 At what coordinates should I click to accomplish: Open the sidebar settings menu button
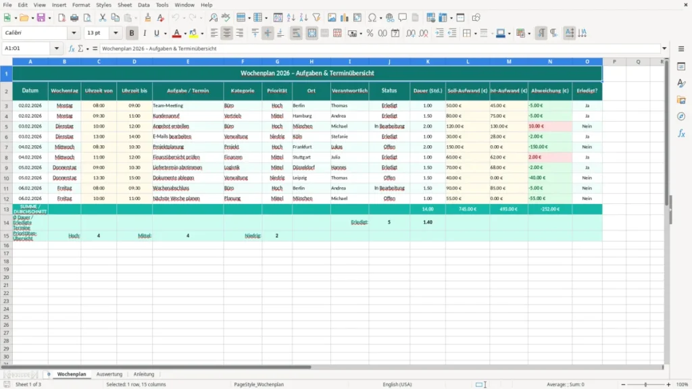[x=681, y=49]
